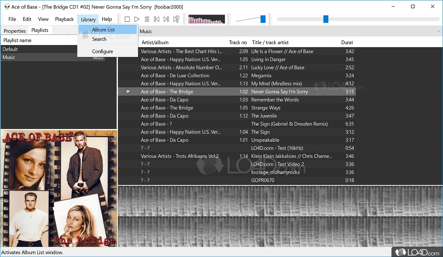Click the Title / track artist column header

(x=270, y=43)
